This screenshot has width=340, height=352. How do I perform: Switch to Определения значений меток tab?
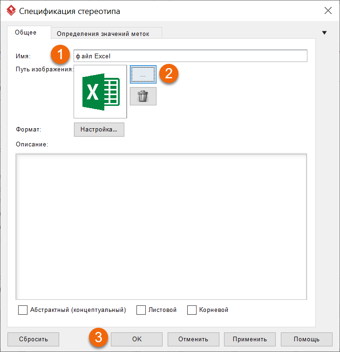click(x=106, y=34)
